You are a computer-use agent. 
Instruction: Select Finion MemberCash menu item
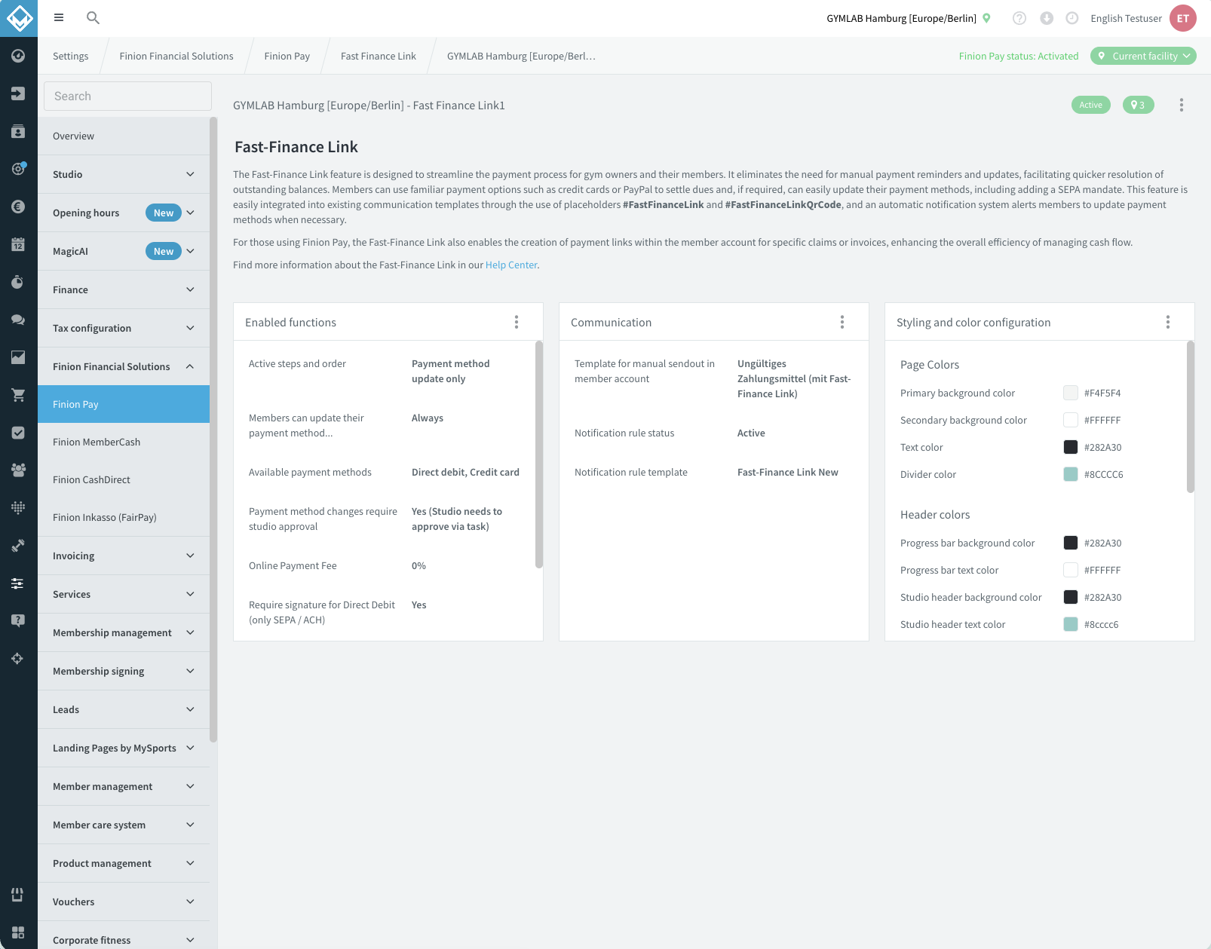pos(124,442)
